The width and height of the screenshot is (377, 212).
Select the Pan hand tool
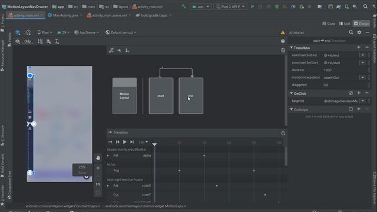[x=98, y=158]
